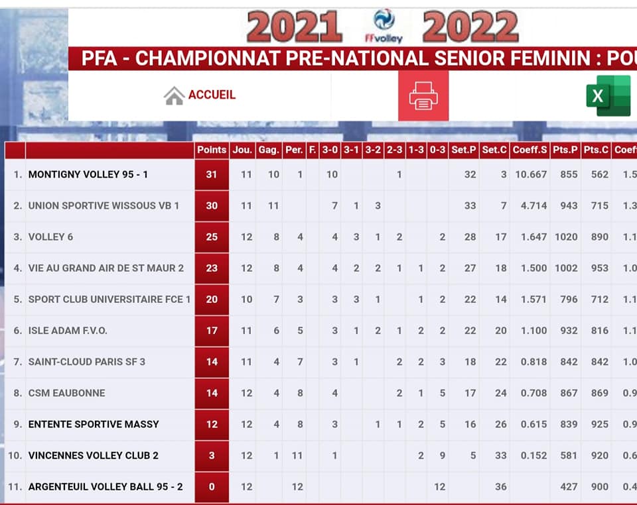637x505 pixels.
Task: Open VOLLEY 6 team row
Action: pyautogui.click(x=50, y=237)
